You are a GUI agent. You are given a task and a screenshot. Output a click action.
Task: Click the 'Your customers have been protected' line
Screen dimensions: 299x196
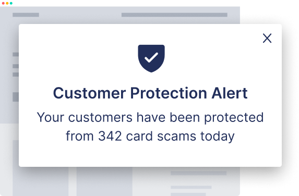click(x=150, y=118)
